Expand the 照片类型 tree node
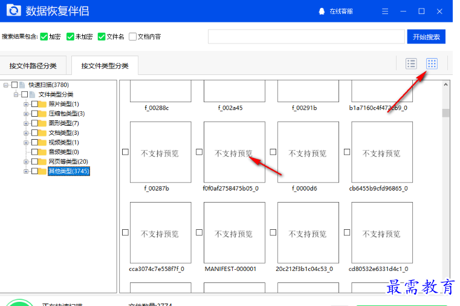Screen dimensions: 460x306 click(x=26, y=104)
